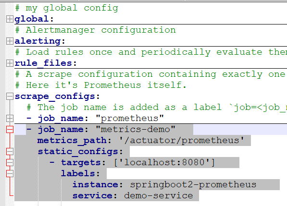Collapse the labels block fold marker
The image size is (287, 206).
tap(10, 174)
